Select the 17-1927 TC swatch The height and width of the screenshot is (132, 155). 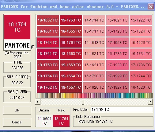(117, 87)
